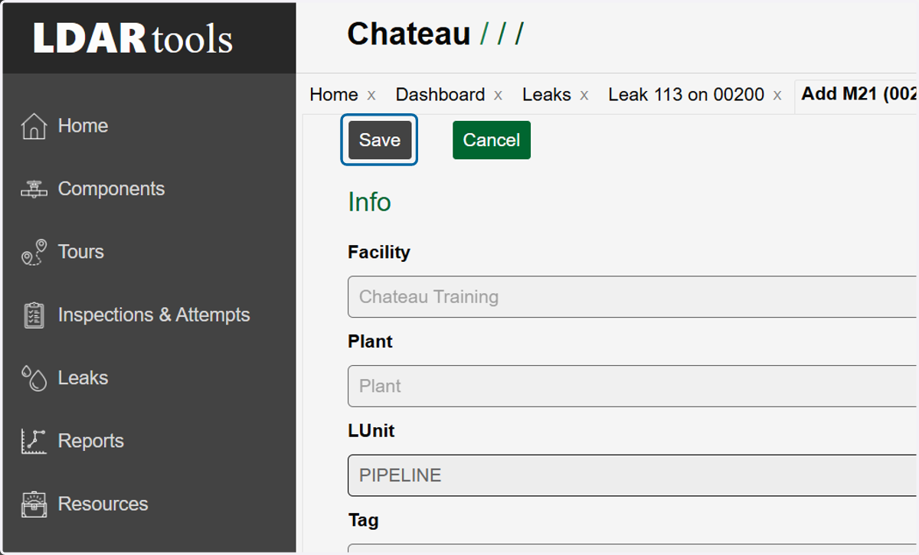The width and height of the screenshot is (919, 555).
Task: Open Leaks in the sidebar
Action: (83, 377)
